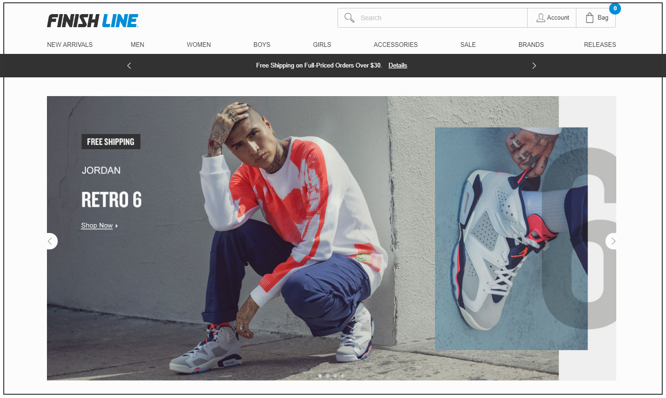This screenshot has height=398, width=666.
Task: Select the third carousel dot indicator
Action: click(335, 376)
